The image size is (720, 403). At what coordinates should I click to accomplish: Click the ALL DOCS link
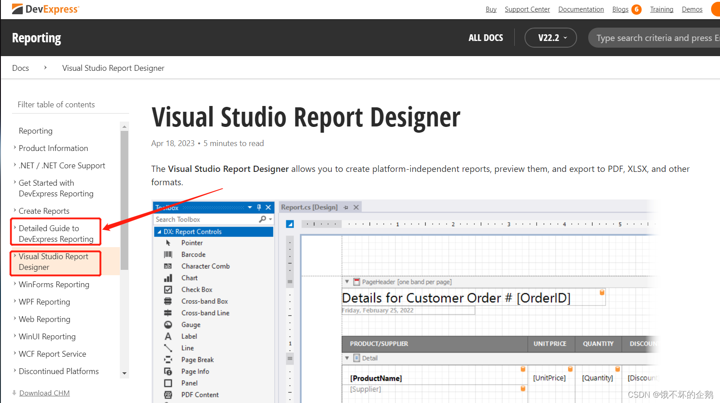pos(486,38)
